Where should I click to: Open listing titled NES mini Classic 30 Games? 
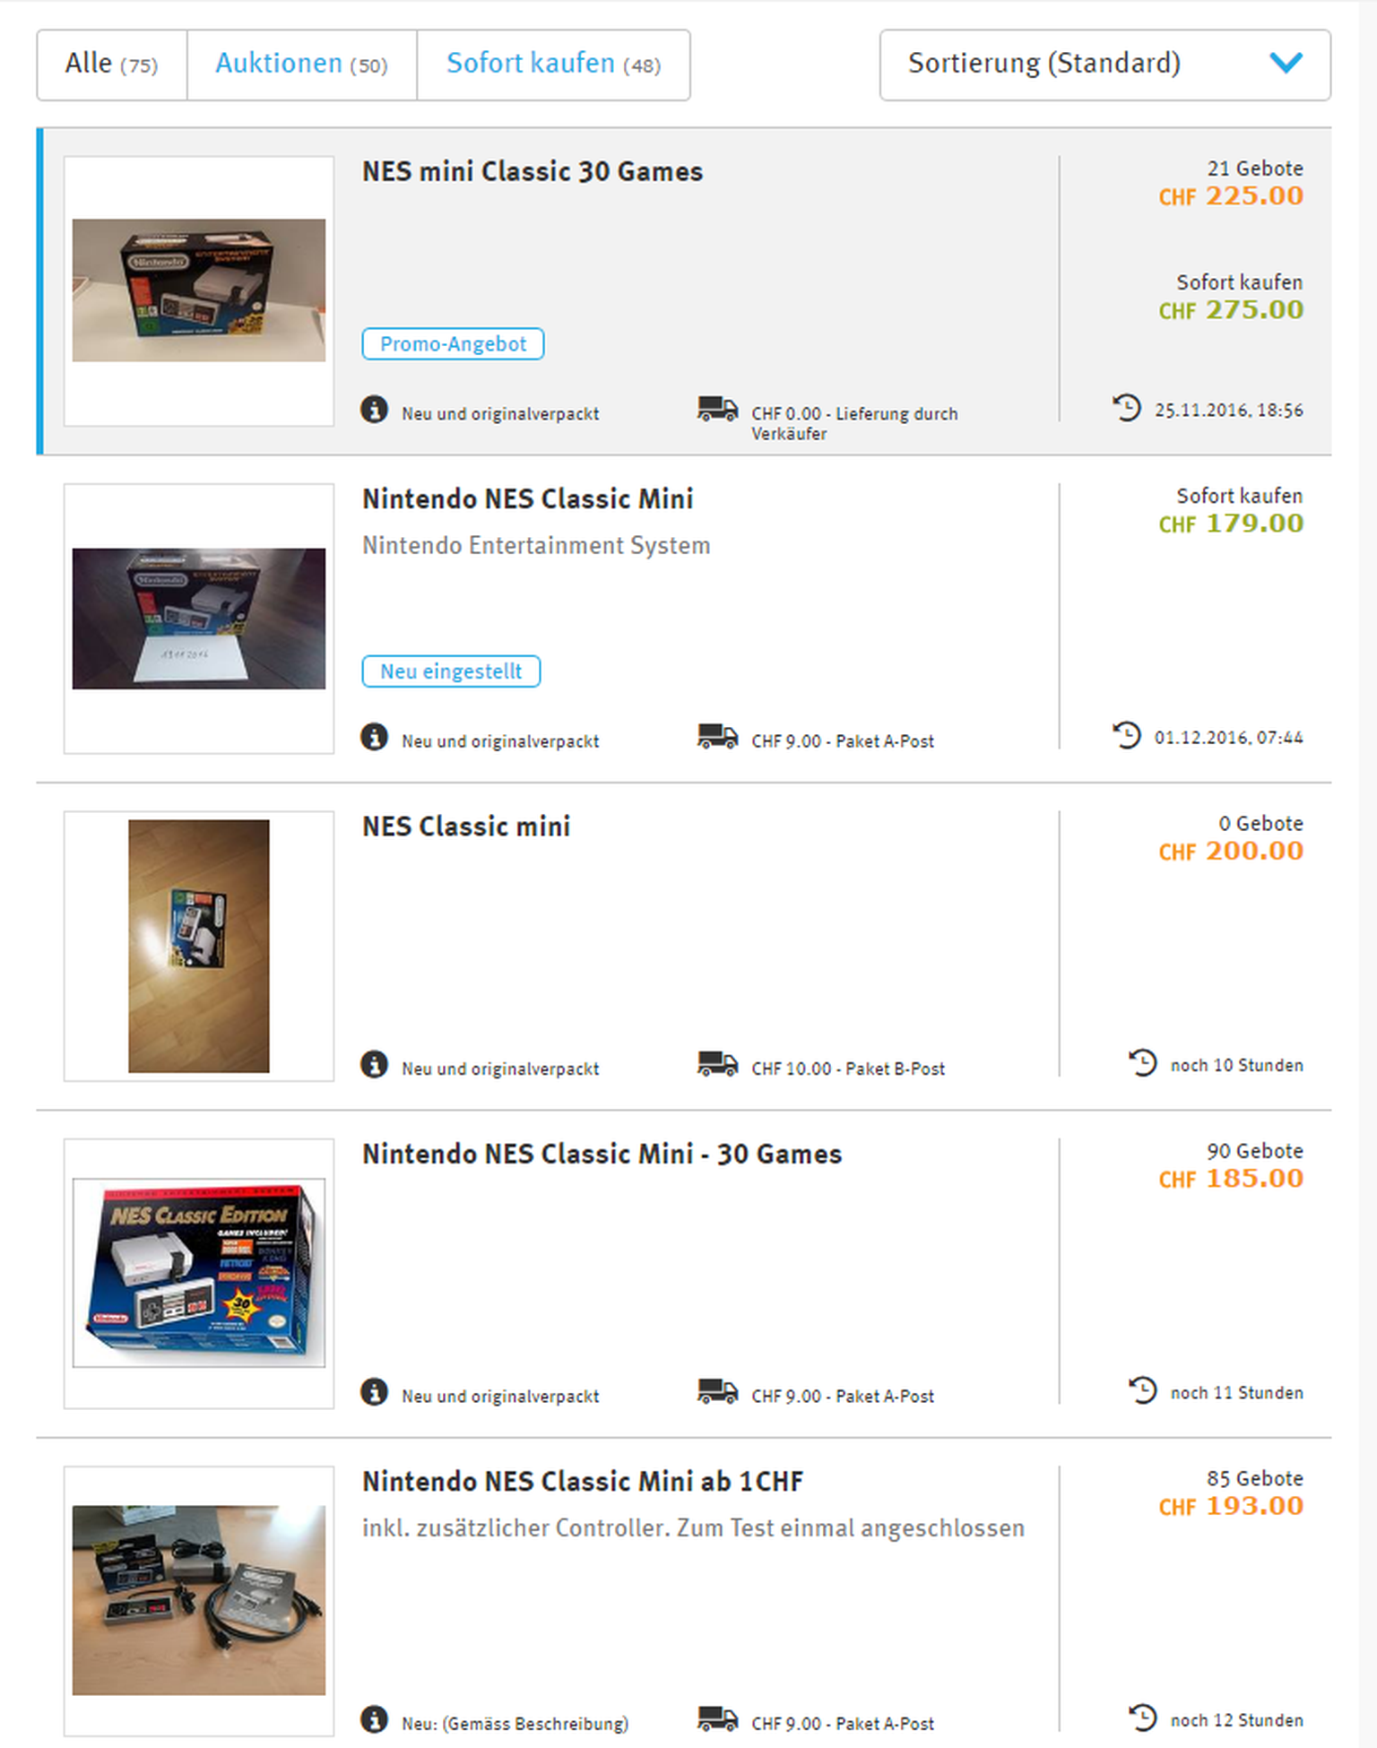pyautogui.click(x=533, y=171)
